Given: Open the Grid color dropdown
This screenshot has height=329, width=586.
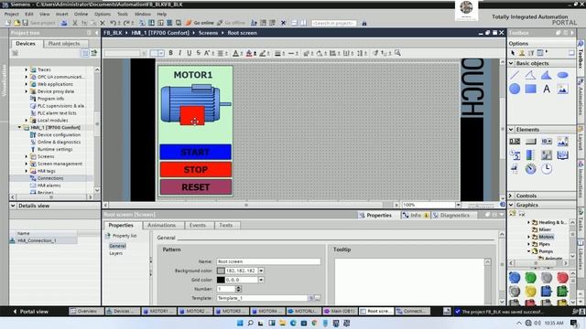Looking at the screenshot, I should click(x=261, y=280).
